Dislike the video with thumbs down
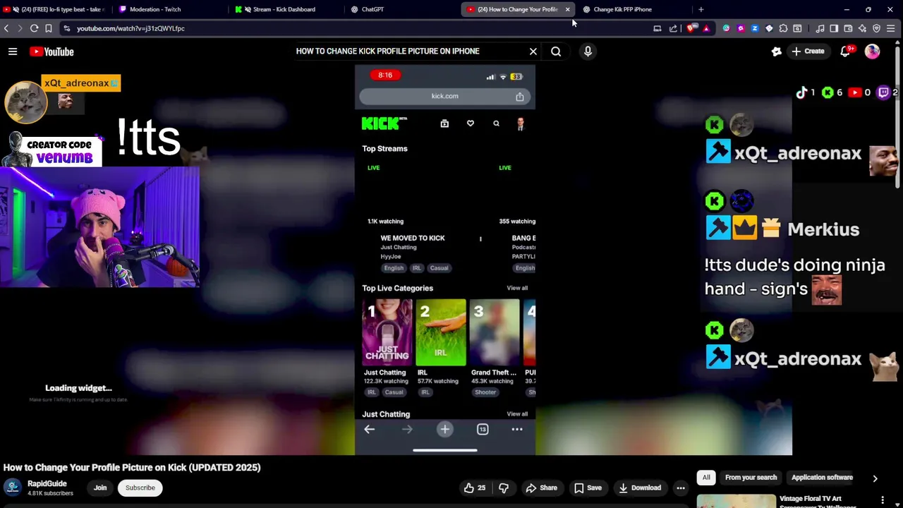 [x=504, y=488]
